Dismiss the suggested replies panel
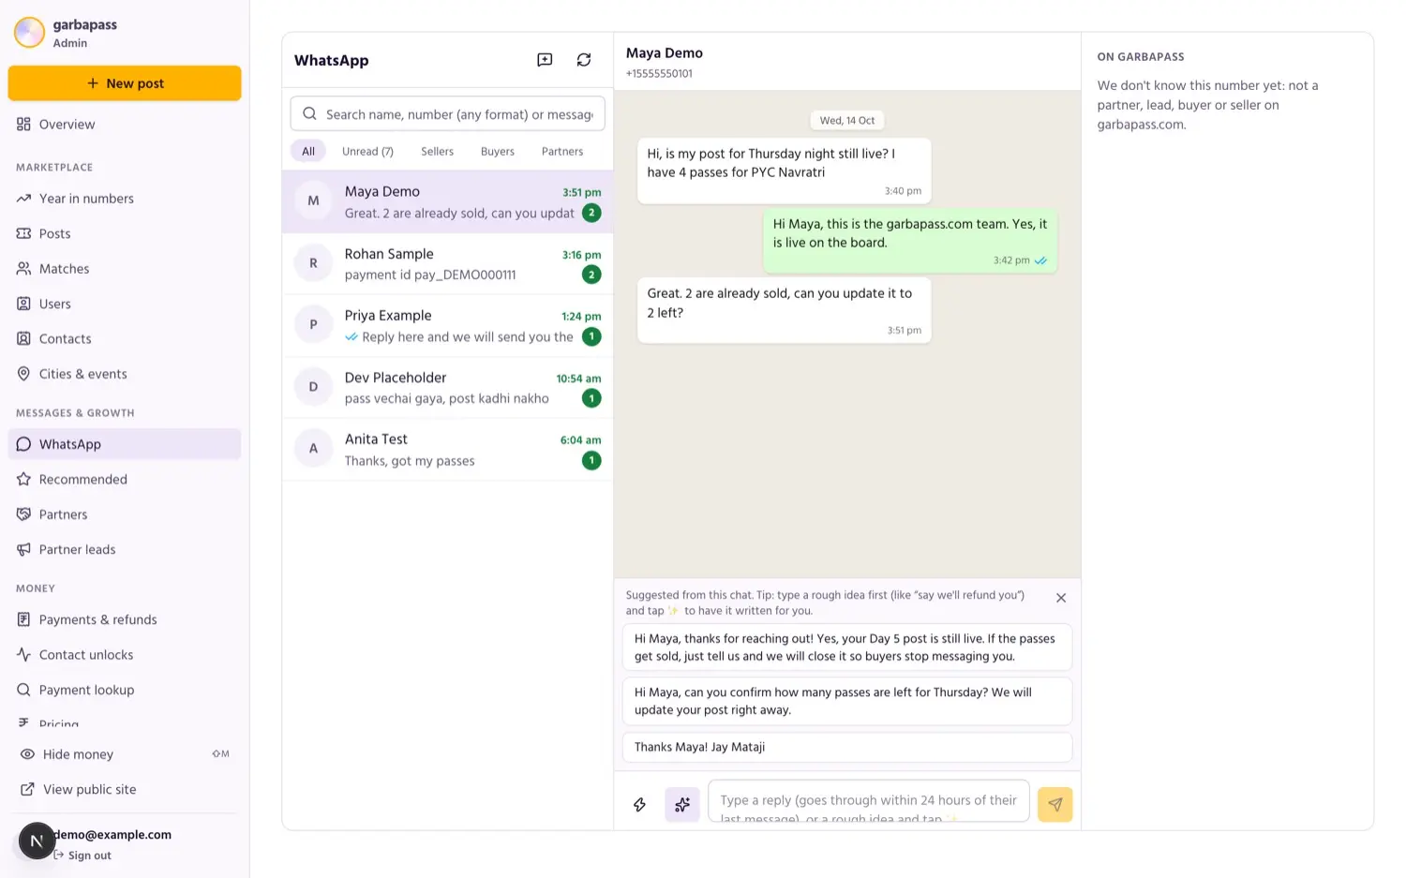 pyautogui.click(x=1061, y=598)
